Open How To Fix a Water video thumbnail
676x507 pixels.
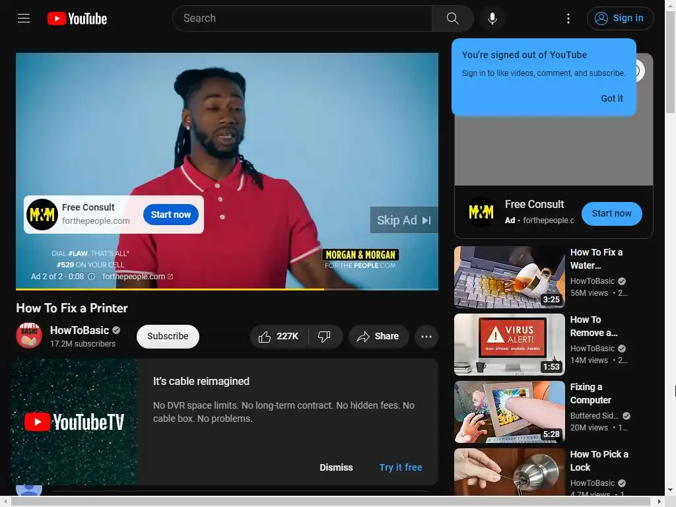pyautogui.click(x=510, y=277)
